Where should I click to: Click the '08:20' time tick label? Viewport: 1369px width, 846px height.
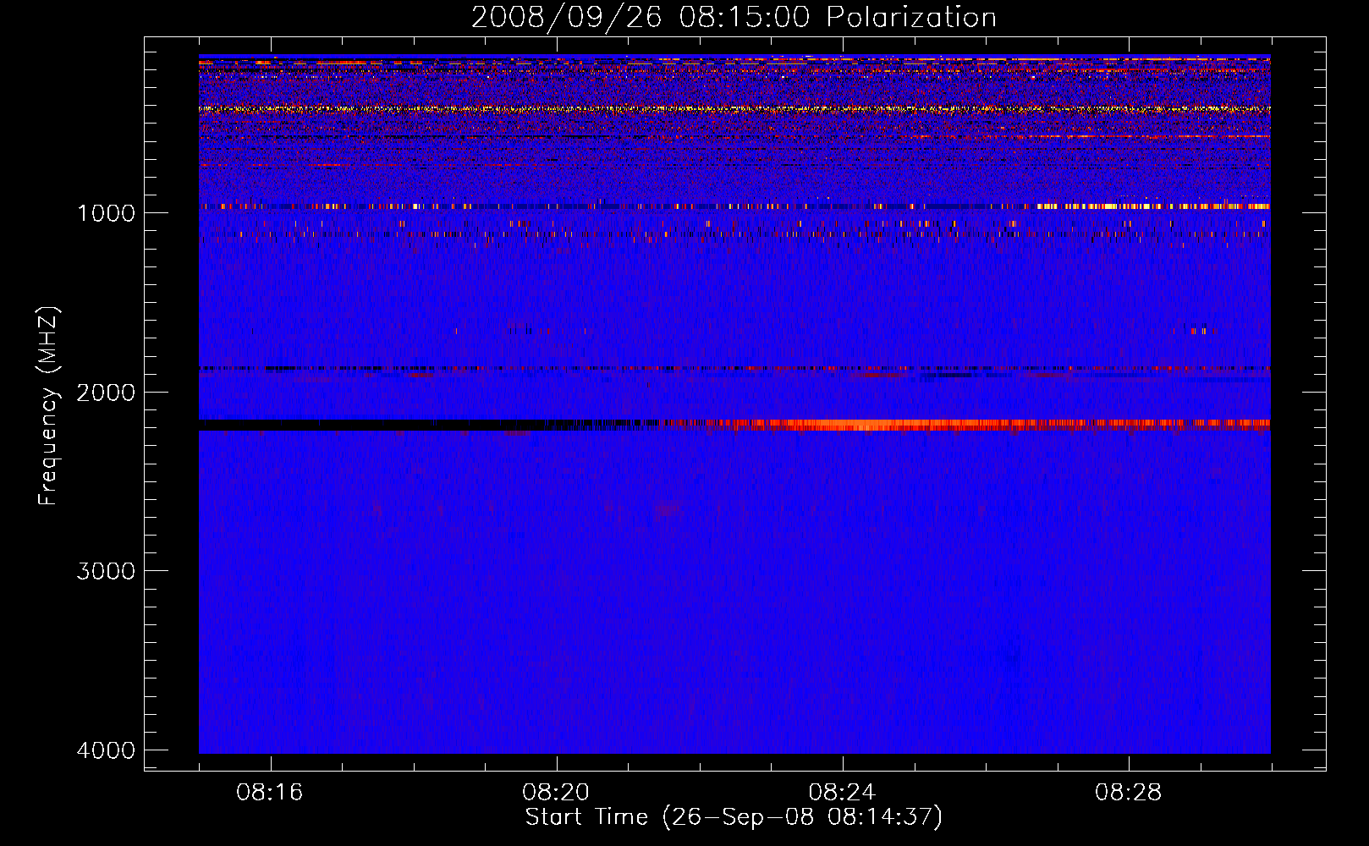click(556, 792)
